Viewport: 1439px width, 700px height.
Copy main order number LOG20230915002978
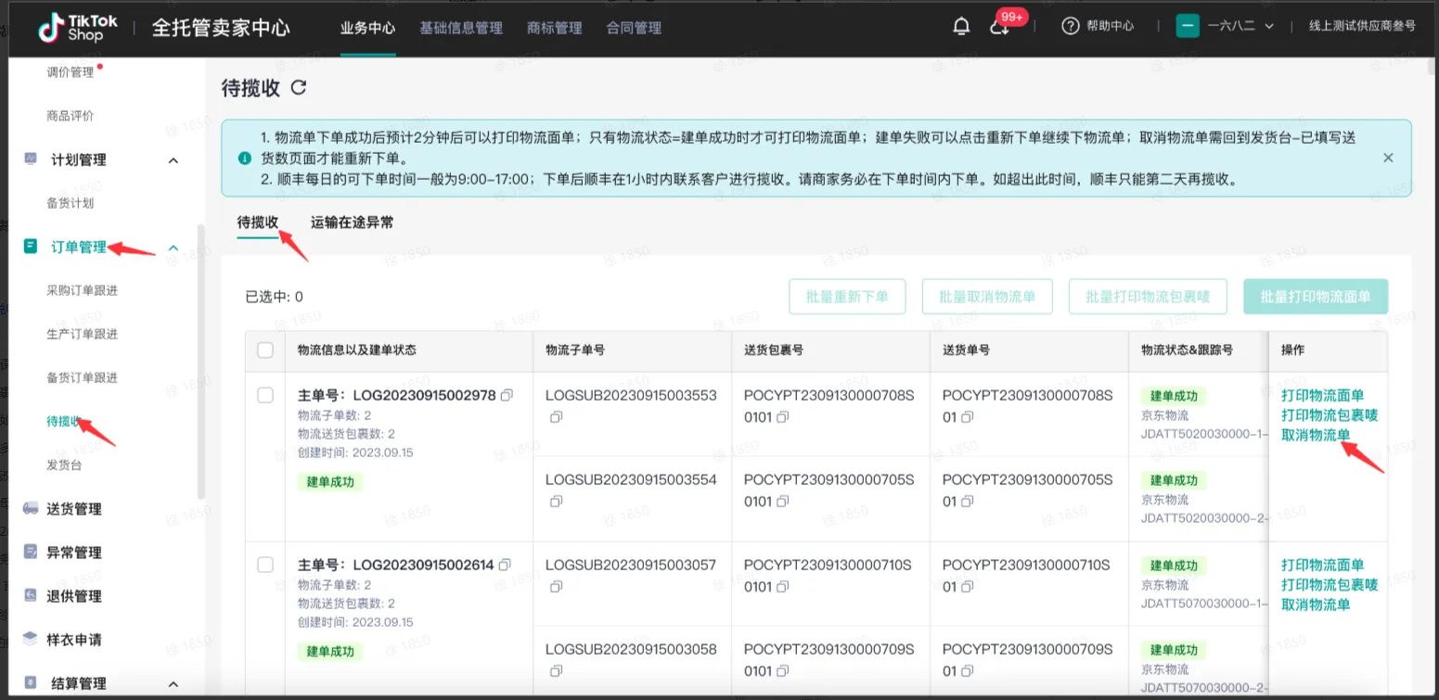pos(507,395)
